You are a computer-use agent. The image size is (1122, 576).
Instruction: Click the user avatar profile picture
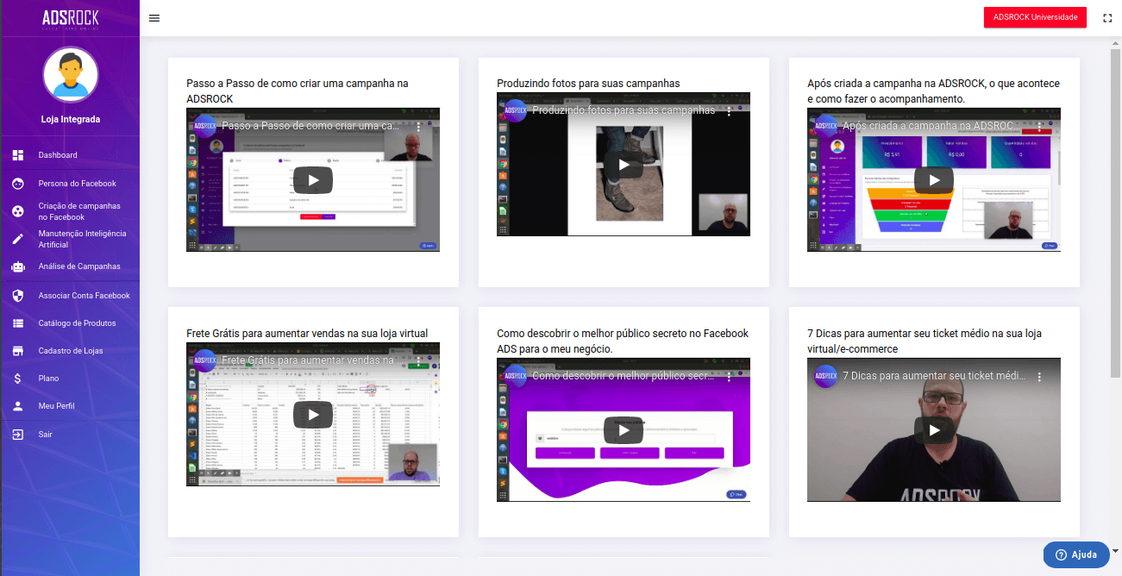pyautogui.click(x=70, y=75)
